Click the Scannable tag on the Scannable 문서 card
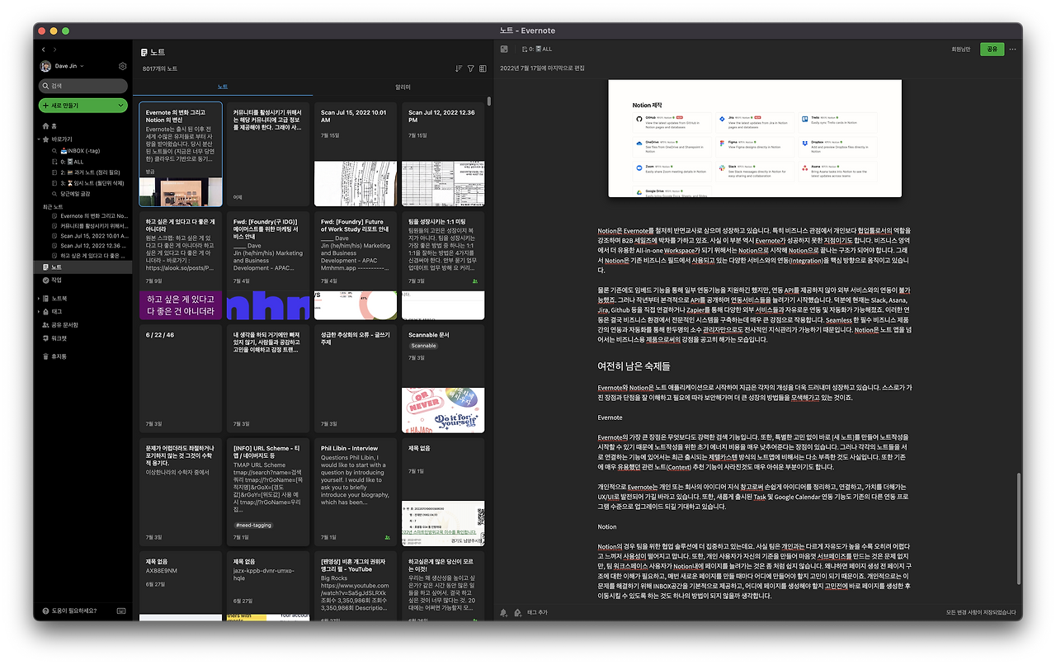 point(423,346)
